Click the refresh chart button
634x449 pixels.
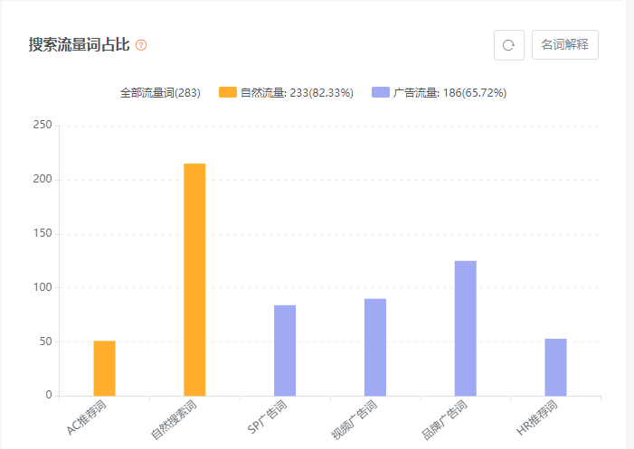(x=509, y=45)
